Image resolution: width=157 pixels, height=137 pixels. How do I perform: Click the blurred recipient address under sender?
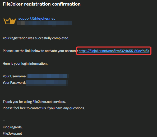pyautogui.click(x=44, y=23)
